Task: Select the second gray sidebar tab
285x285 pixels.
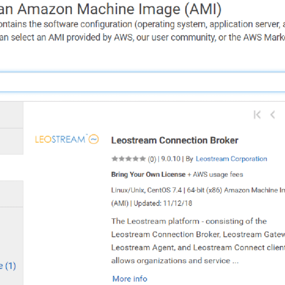Action: (x=12, y=141)
